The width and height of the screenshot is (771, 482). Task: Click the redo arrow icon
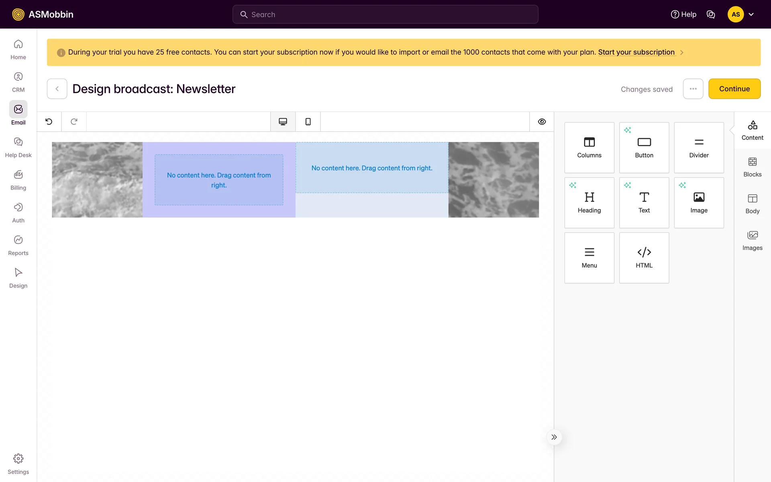[x=74, y=122]
